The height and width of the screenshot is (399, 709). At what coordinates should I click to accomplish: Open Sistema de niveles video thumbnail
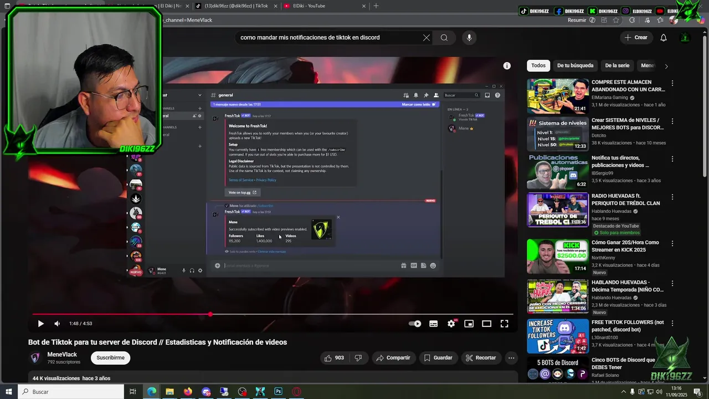tap(558, 134)
